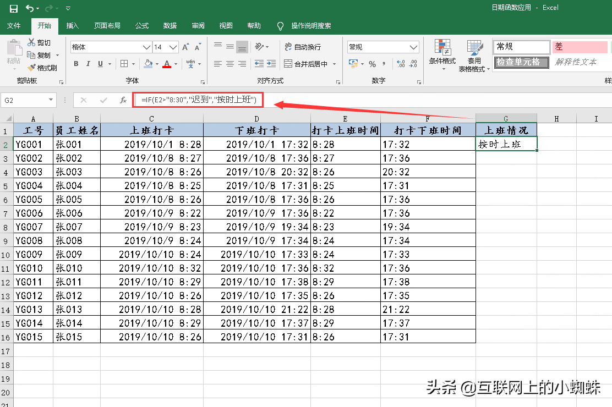Screen dimensions: 612x407
Task: Apply the red font color
Action: click(x=167, y=64)
